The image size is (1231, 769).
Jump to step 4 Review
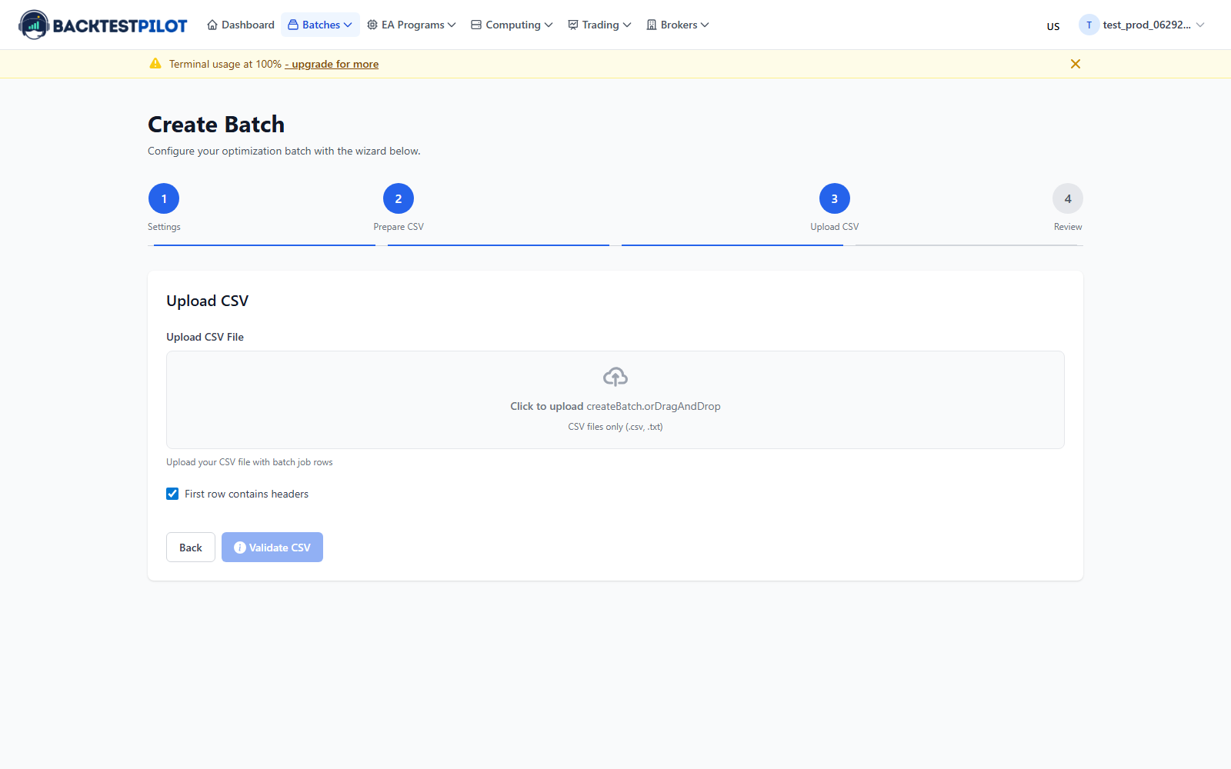[x=1068, y=198]
